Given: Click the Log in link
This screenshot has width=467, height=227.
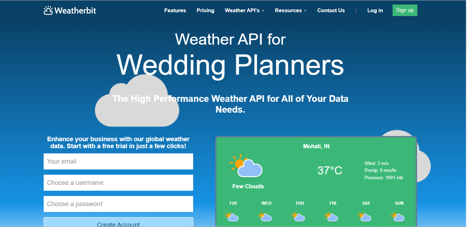Looking at the screenshot, I should point(375,10).
